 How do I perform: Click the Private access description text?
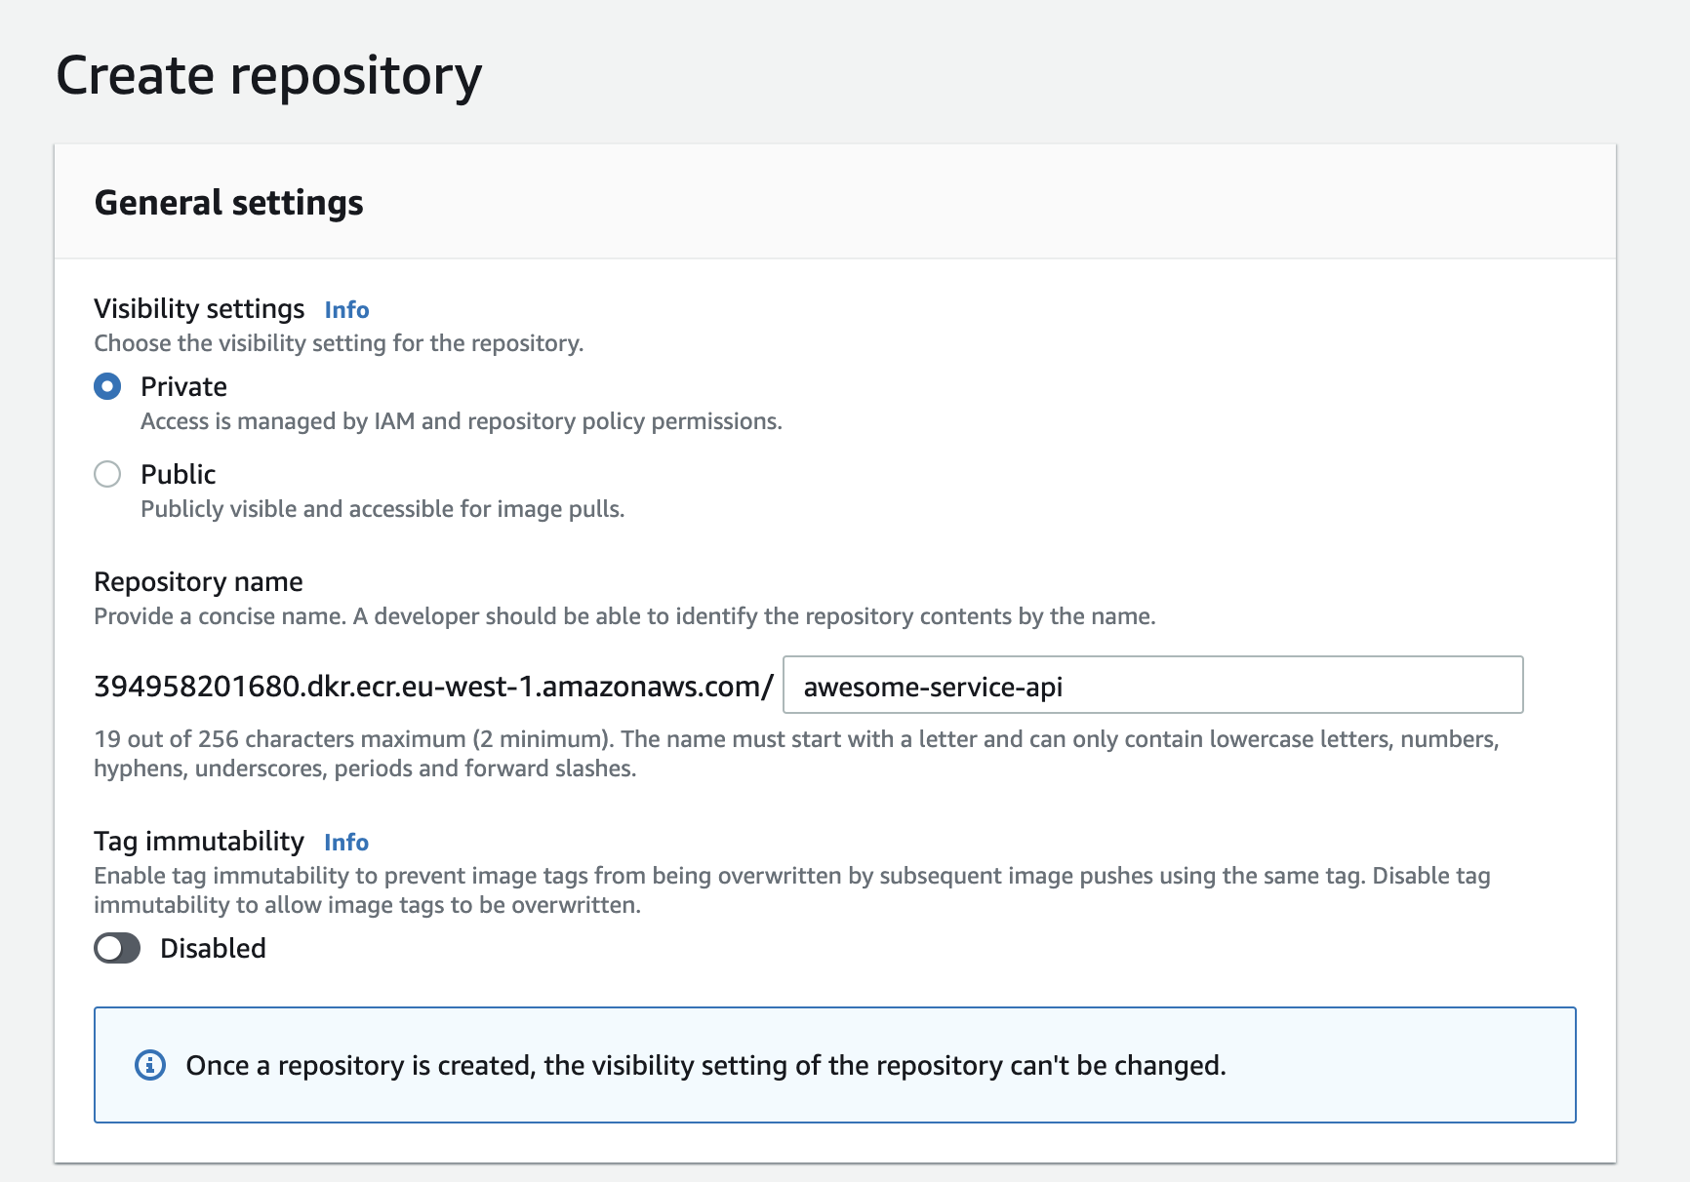coord(462,421)
